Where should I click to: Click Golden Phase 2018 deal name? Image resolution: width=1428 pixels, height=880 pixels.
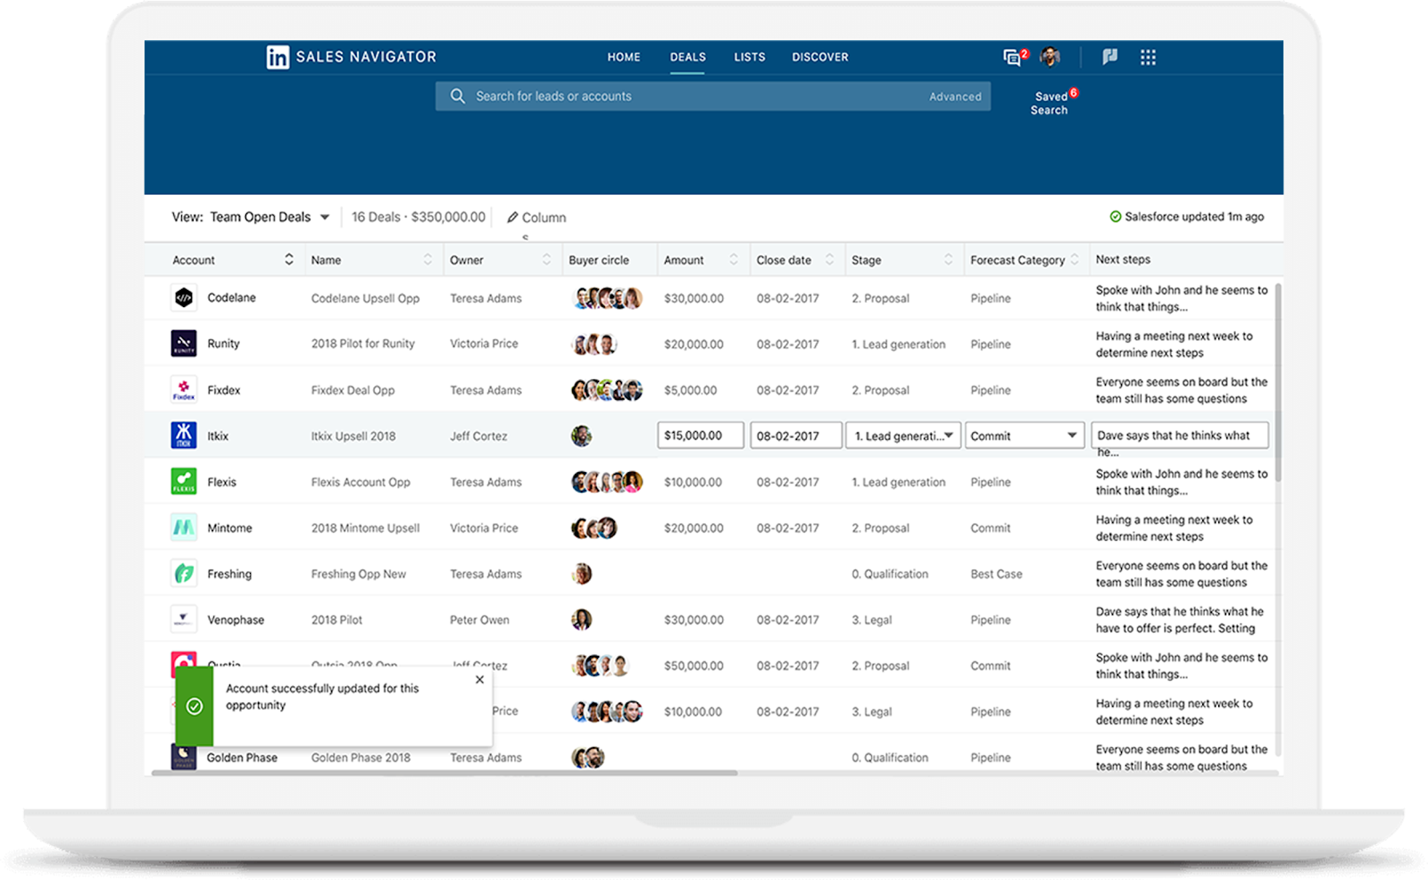pyautogui.click(x=361, y=758)
